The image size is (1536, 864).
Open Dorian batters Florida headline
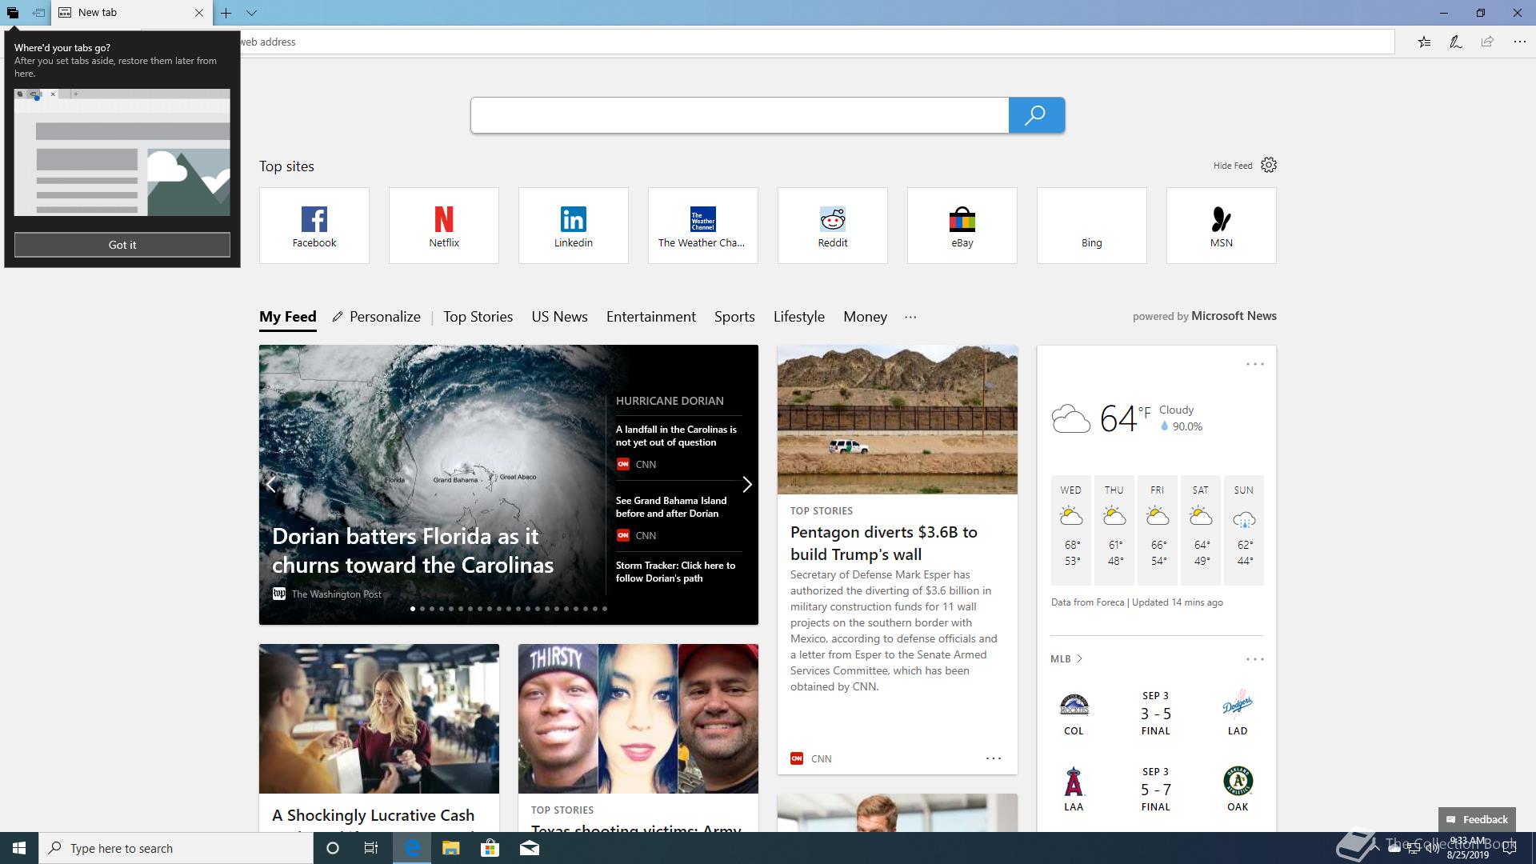[413, 550]
